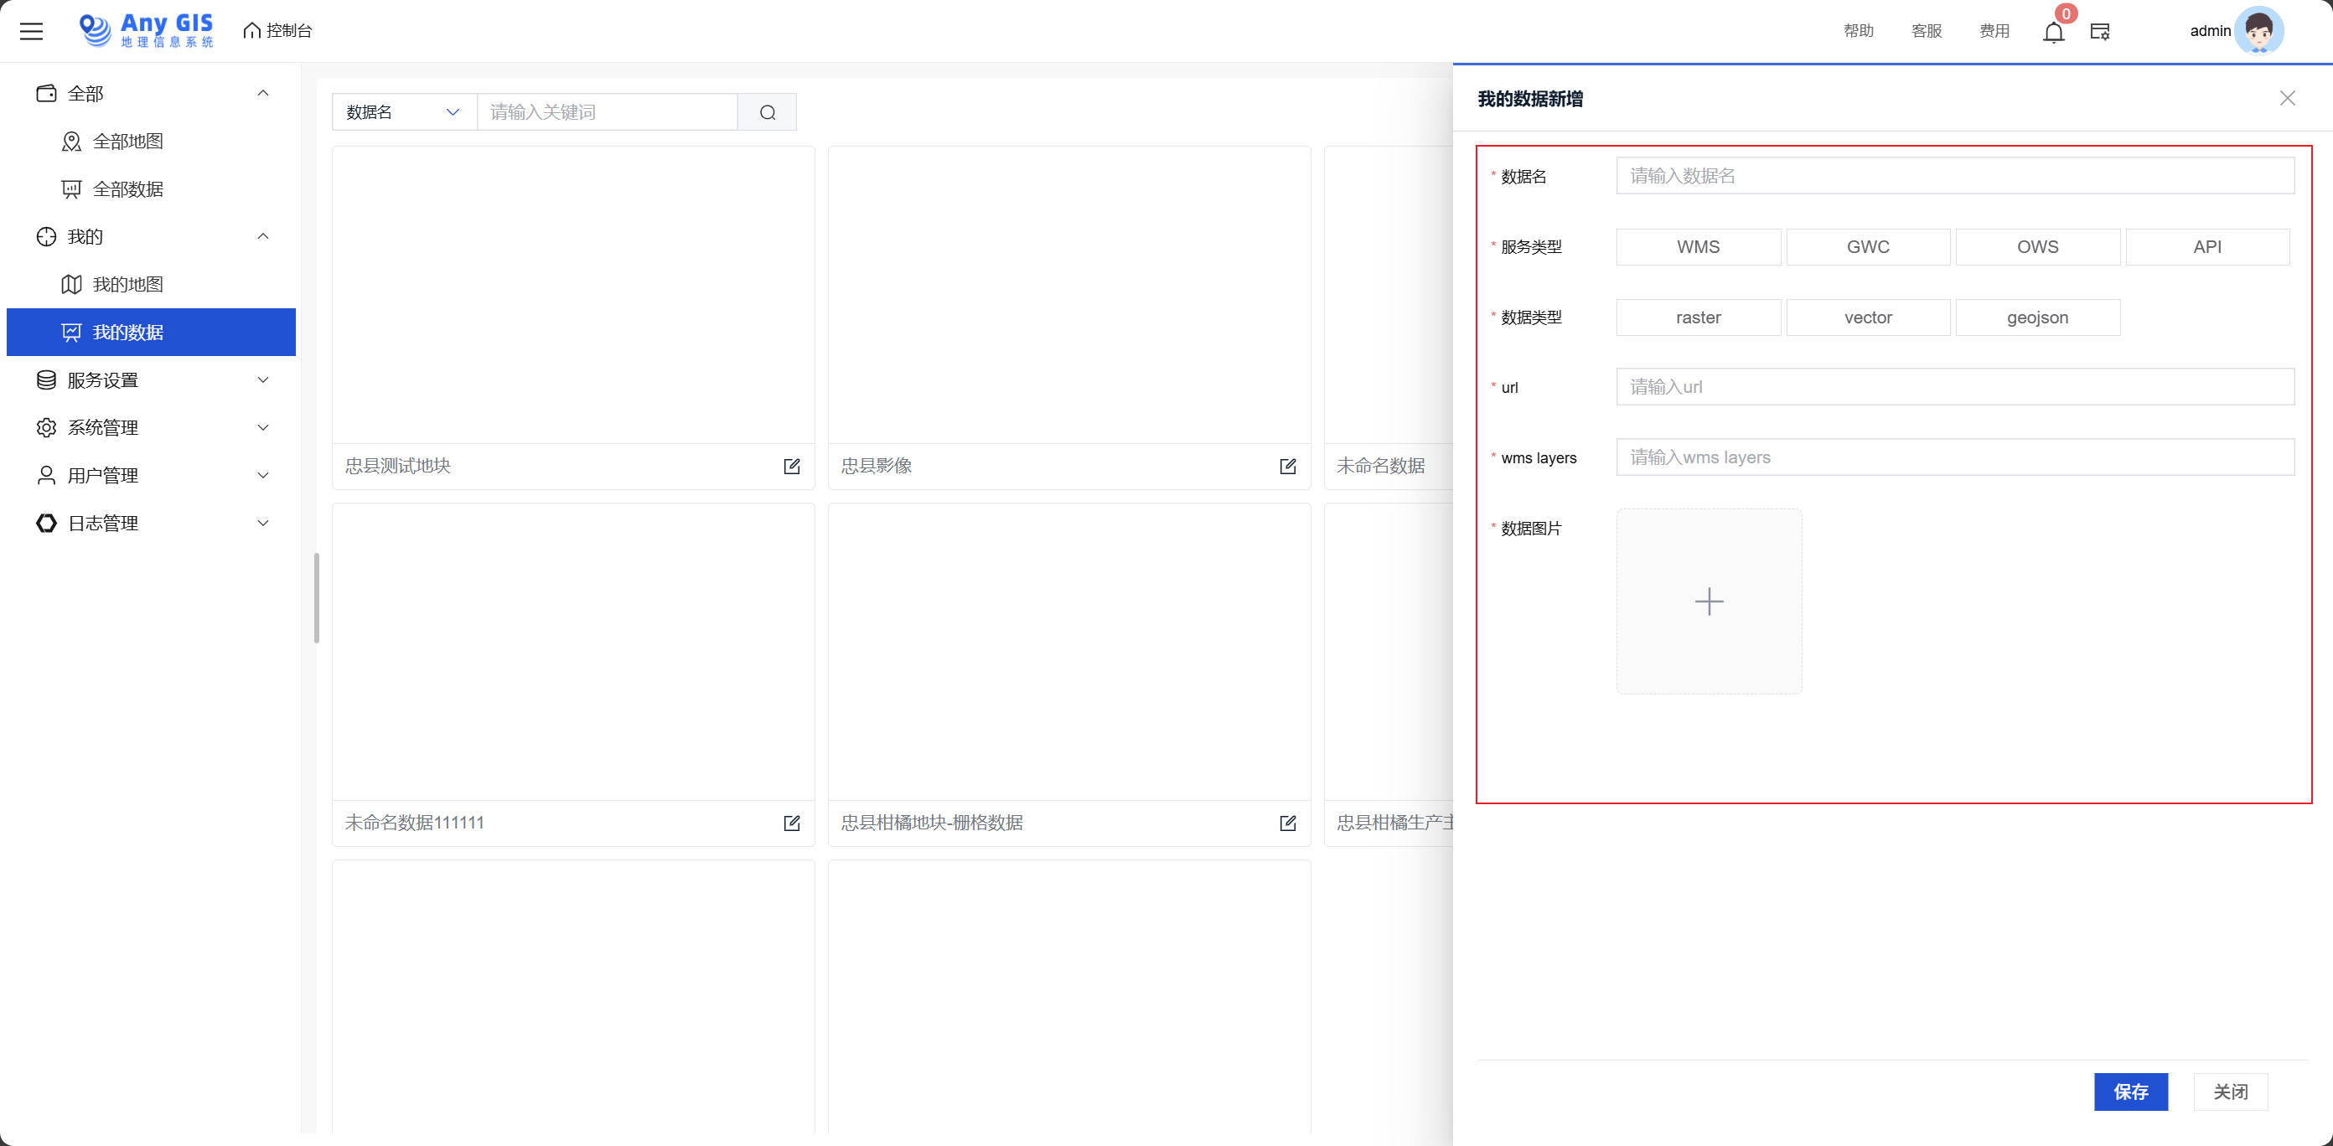The image size is (2333, 1146).
Task: Click the 关闭 button
Action: [x=2230, y=1092]
